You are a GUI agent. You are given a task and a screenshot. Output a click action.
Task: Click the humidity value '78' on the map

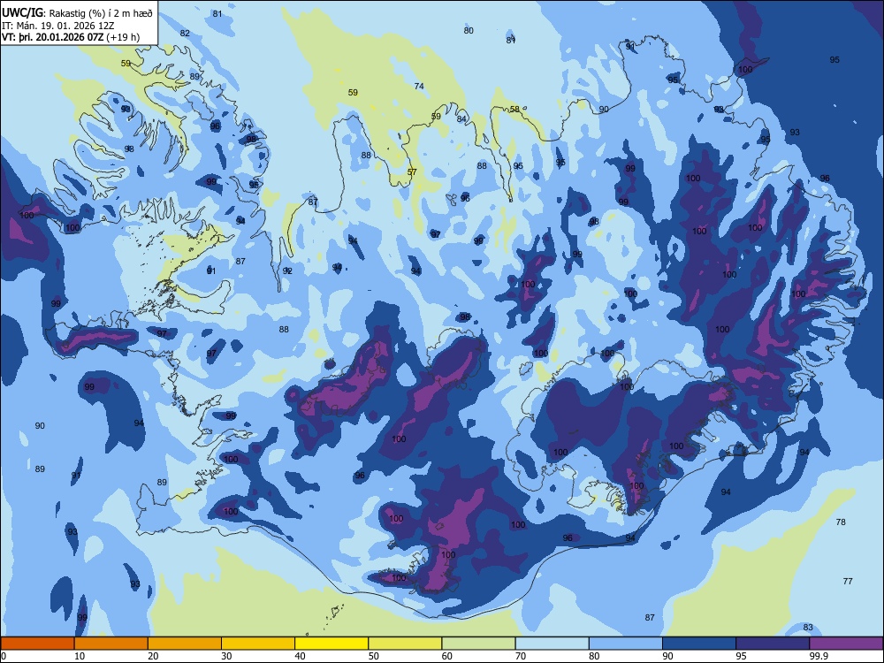[841, 522]
